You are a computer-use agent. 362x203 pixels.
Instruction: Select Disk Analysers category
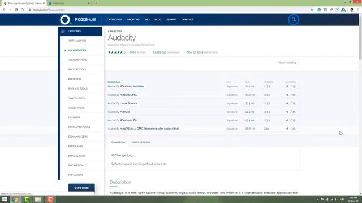coord(78,136)
